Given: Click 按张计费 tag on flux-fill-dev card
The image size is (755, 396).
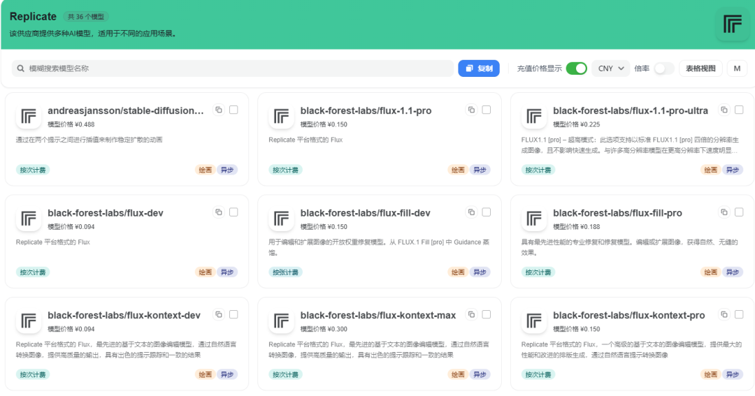Looking at the screenshot, I should pyautogui.click(x=285, y=272).
